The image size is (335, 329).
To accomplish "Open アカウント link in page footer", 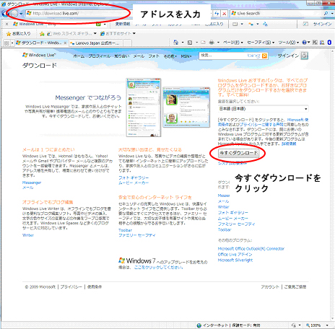I will pyautogui.click(x=270, y=286).
